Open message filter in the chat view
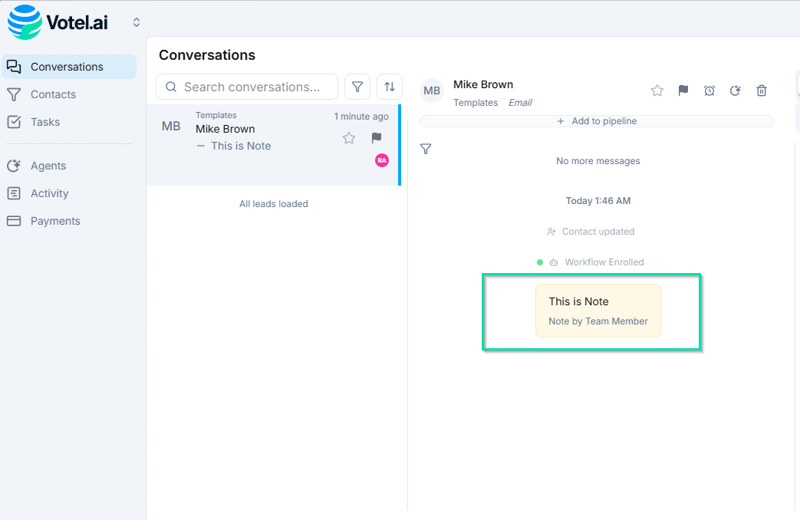The width and height of the screenshot is (800, 520). tap(426, 149)
